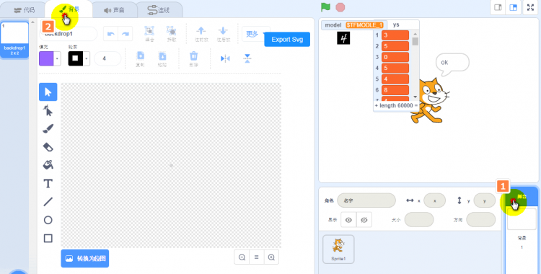Image resolution: width=541 pixels, height=274 pixels.
Task: Select the Brush tool
Action: click(x=48, y=129)
